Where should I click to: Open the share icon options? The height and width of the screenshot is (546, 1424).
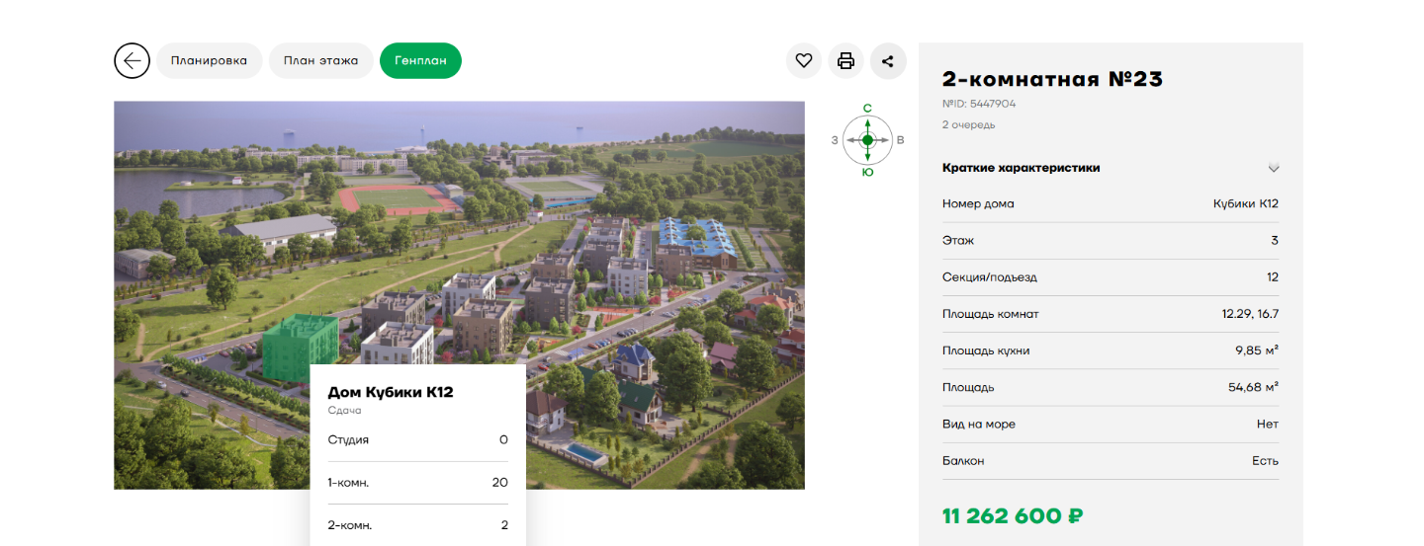(887, 60)
